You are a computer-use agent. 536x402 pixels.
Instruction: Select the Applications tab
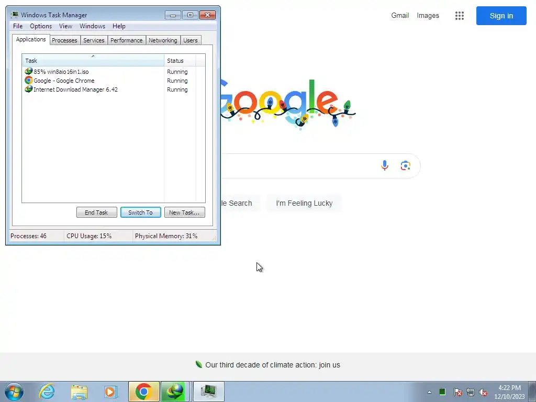click(31, 39)
